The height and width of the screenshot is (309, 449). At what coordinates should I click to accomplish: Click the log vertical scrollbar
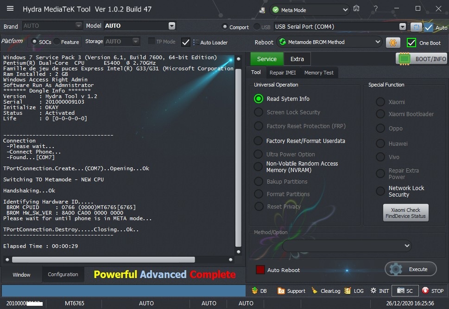(x=238, y=157)
